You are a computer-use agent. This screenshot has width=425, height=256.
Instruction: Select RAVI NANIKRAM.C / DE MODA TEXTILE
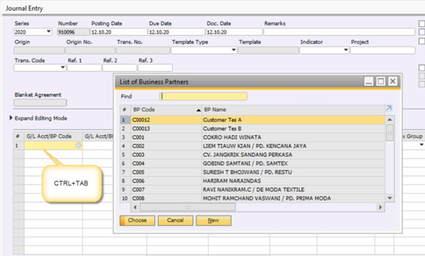tap(252, 190)
